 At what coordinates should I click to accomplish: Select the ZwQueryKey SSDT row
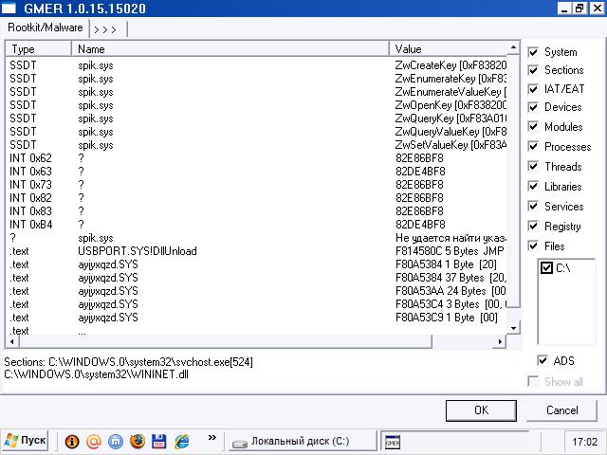tap(256, 118)
